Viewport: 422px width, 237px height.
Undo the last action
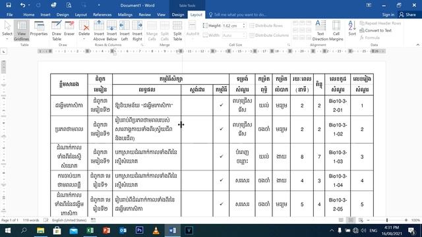(x=22, y=5)
